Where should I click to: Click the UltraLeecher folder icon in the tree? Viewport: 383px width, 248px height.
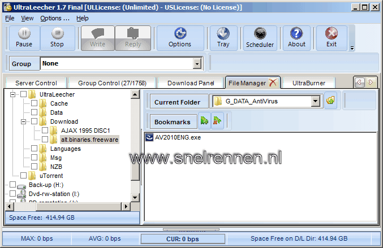(x=32, y=94)
